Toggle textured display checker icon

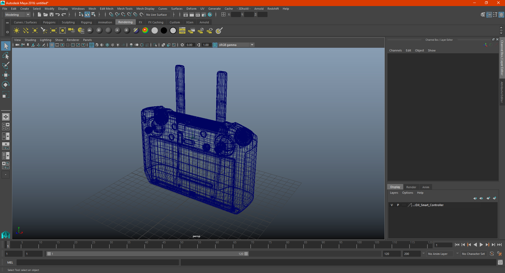[x=113, y=45]
